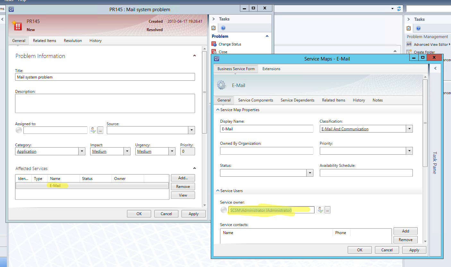
Task: Click Remove button for Service contacts
Action: [x=405, y=240]
